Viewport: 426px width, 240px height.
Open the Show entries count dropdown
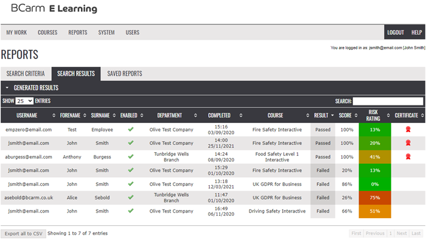(x=24, y=101)
